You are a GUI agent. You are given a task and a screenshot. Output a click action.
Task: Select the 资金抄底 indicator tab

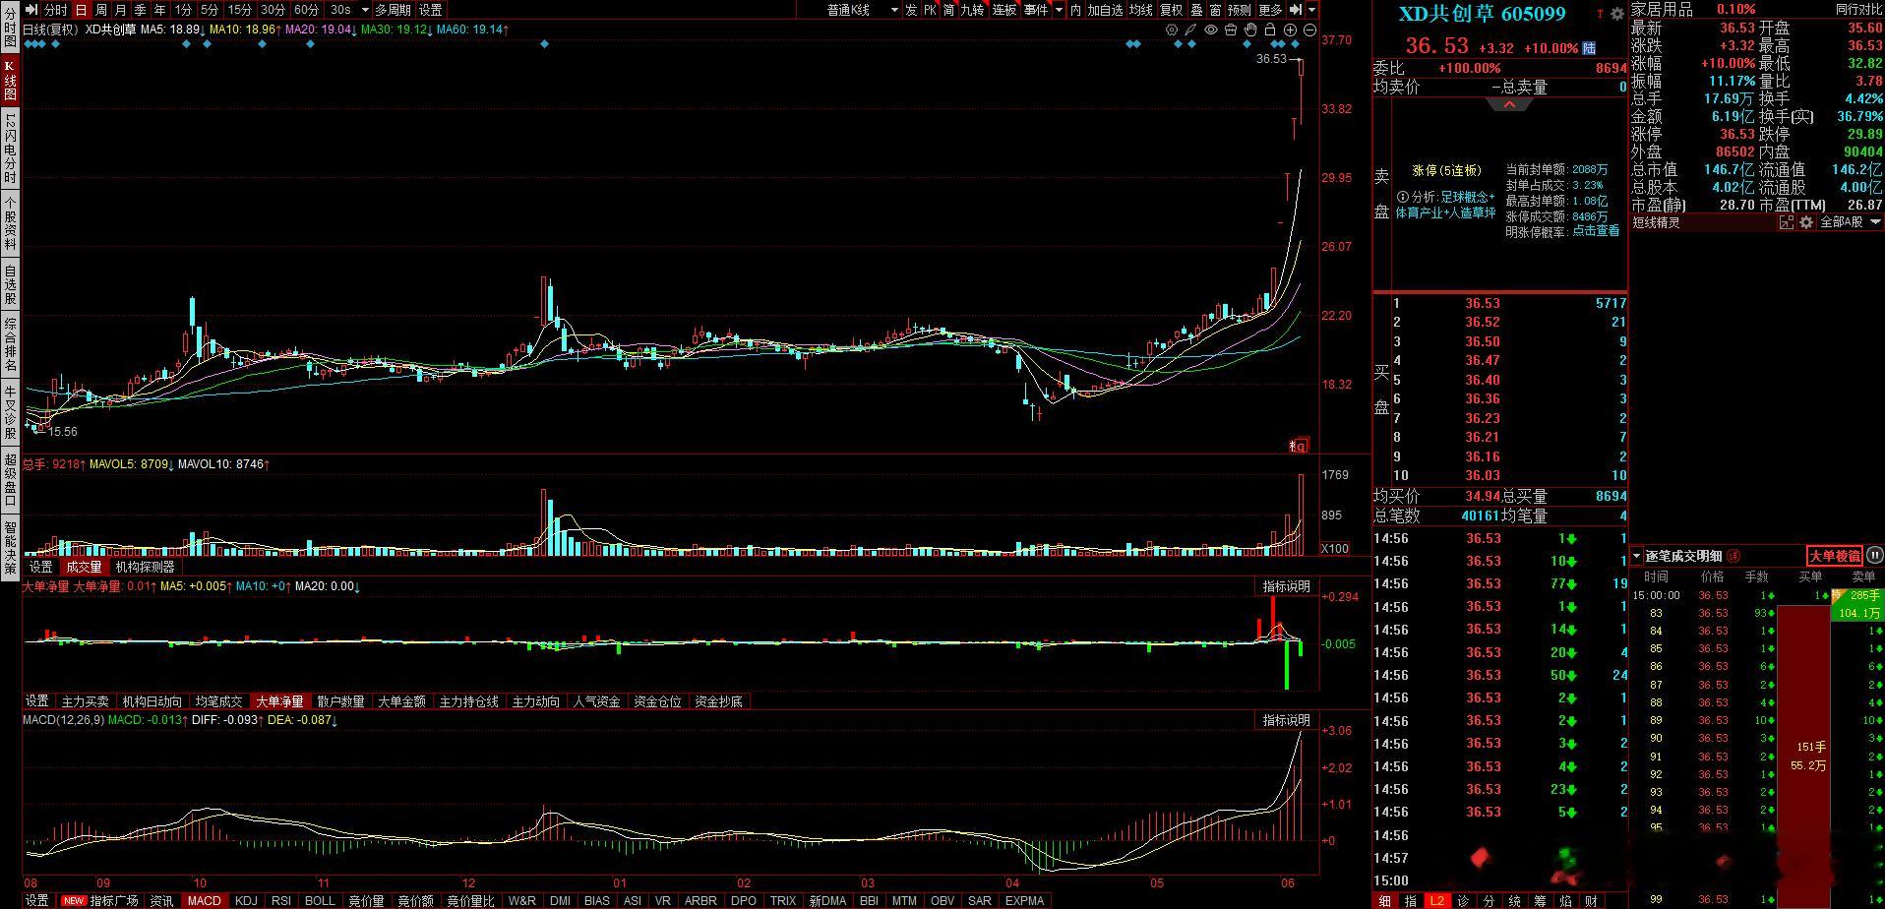718,701
